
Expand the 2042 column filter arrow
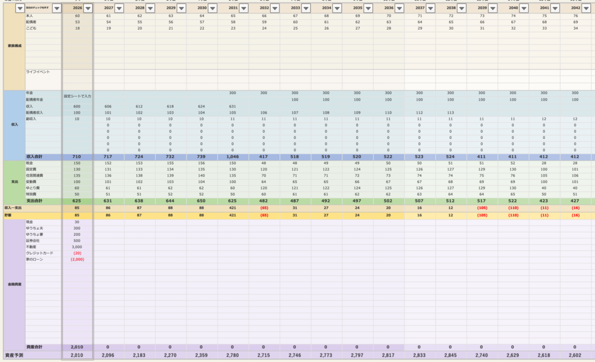pos(586,8)
